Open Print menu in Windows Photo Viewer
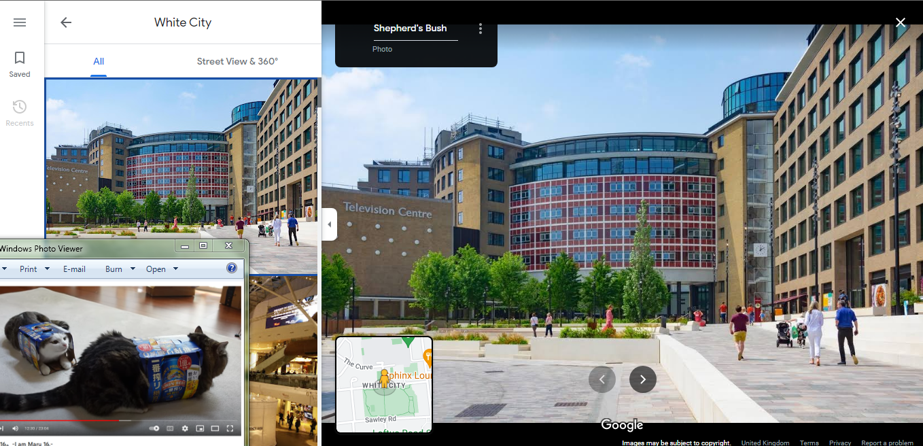This screenshot has height=446, width=923. (29, 269)
